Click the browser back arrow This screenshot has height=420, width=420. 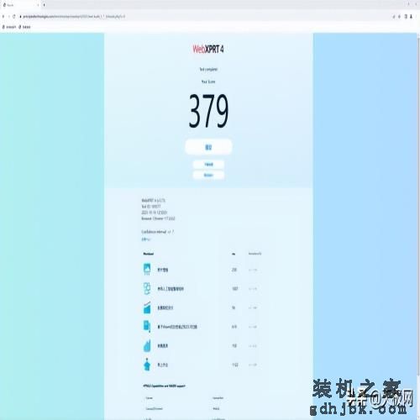click(3, 17)
